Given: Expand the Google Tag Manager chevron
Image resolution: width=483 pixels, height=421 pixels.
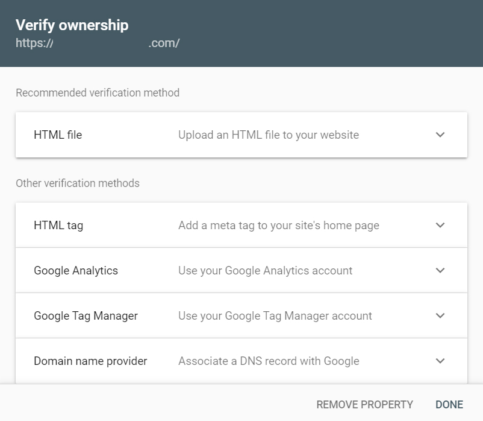Looking at the screenshot, I should 440,315.
